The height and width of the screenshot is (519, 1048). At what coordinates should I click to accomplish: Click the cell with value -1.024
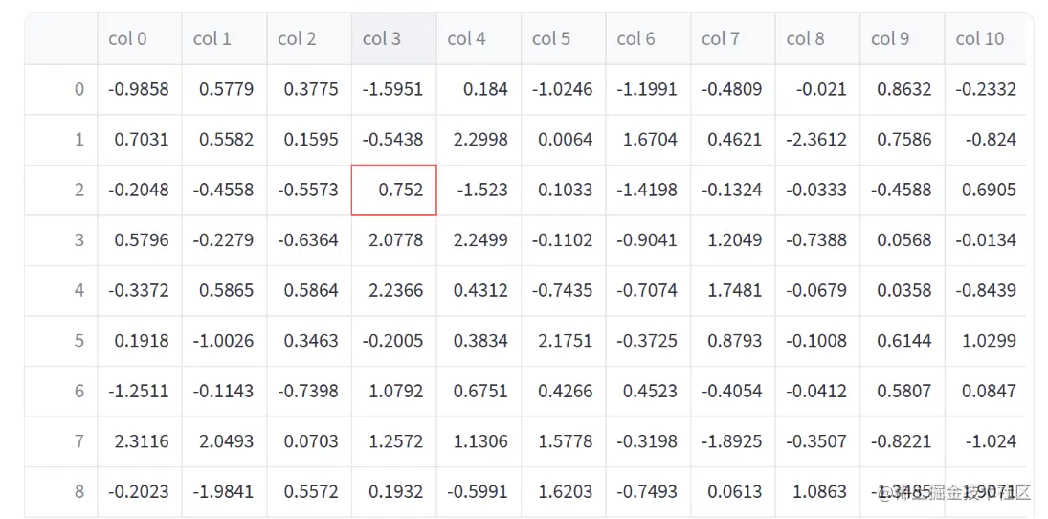pyautogui.click(x=986, y=441)
